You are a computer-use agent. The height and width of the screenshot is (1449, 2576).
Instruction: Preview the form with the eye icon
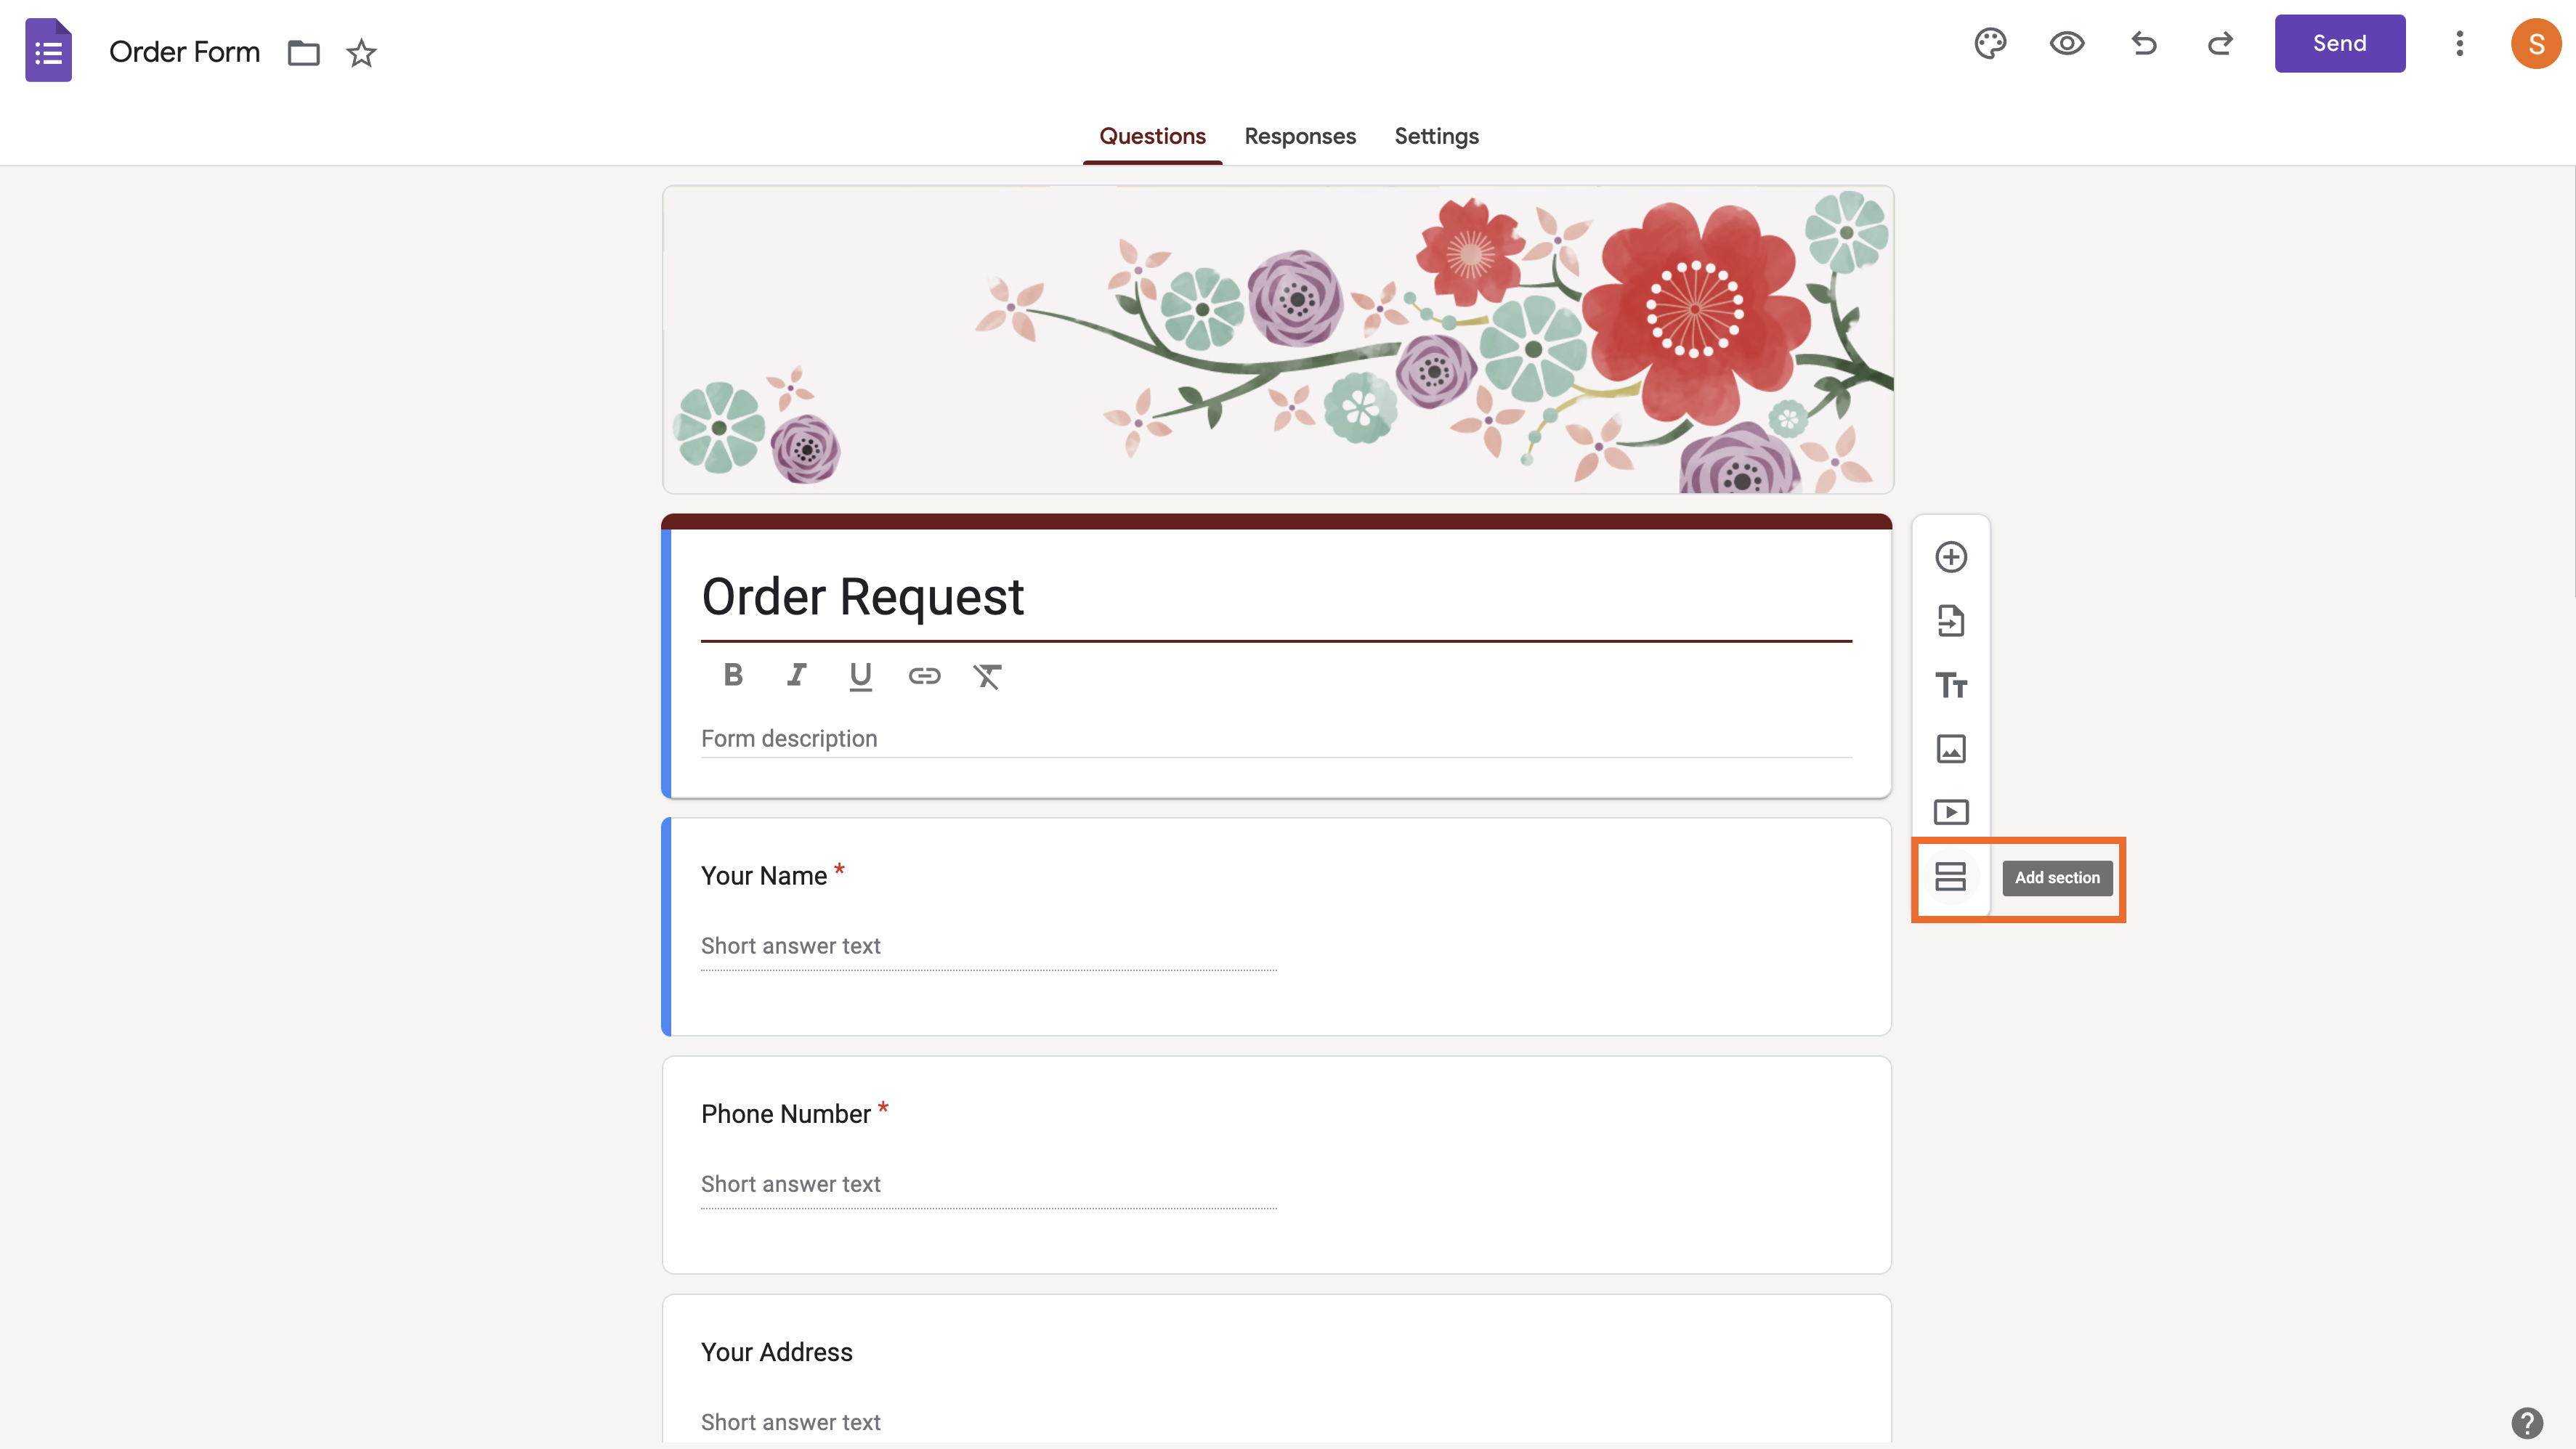(2066, 44)
